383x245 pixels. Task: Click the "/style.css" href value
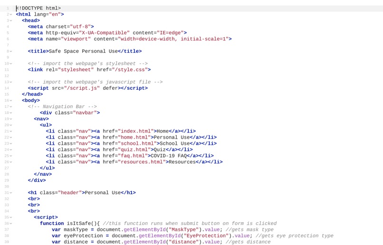coord(130,70)
